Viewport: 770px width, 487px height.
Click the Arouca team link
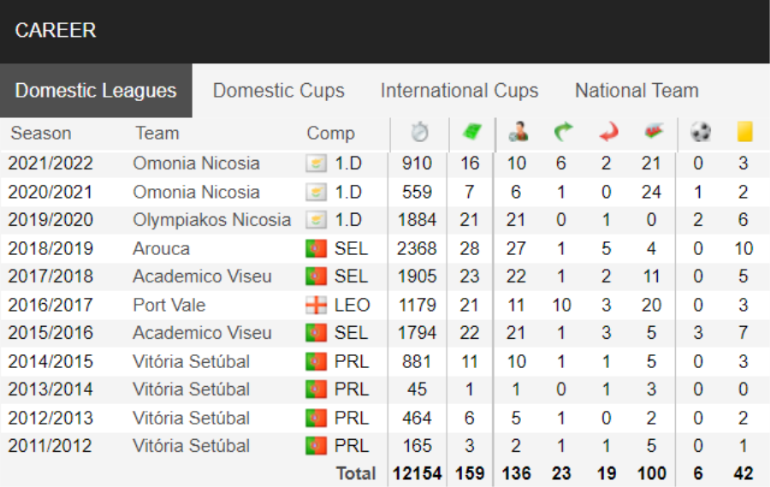(161, 249)
